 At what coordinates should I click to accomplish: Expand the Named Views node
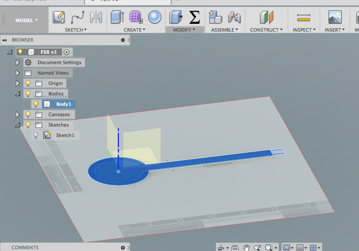pos(18,73)
